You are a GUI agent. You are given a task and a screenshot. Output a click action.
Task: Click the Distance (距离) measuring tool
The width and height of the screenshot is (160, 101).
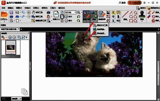[x=155, y=12]
